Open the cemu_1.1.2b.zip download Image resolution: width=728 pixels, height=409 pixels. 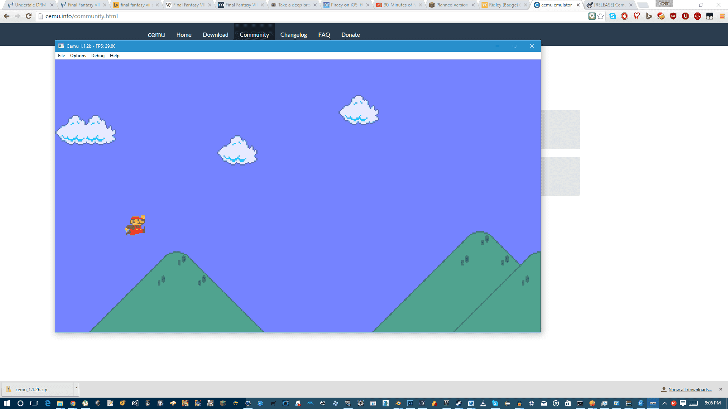(x=37, y=389)
